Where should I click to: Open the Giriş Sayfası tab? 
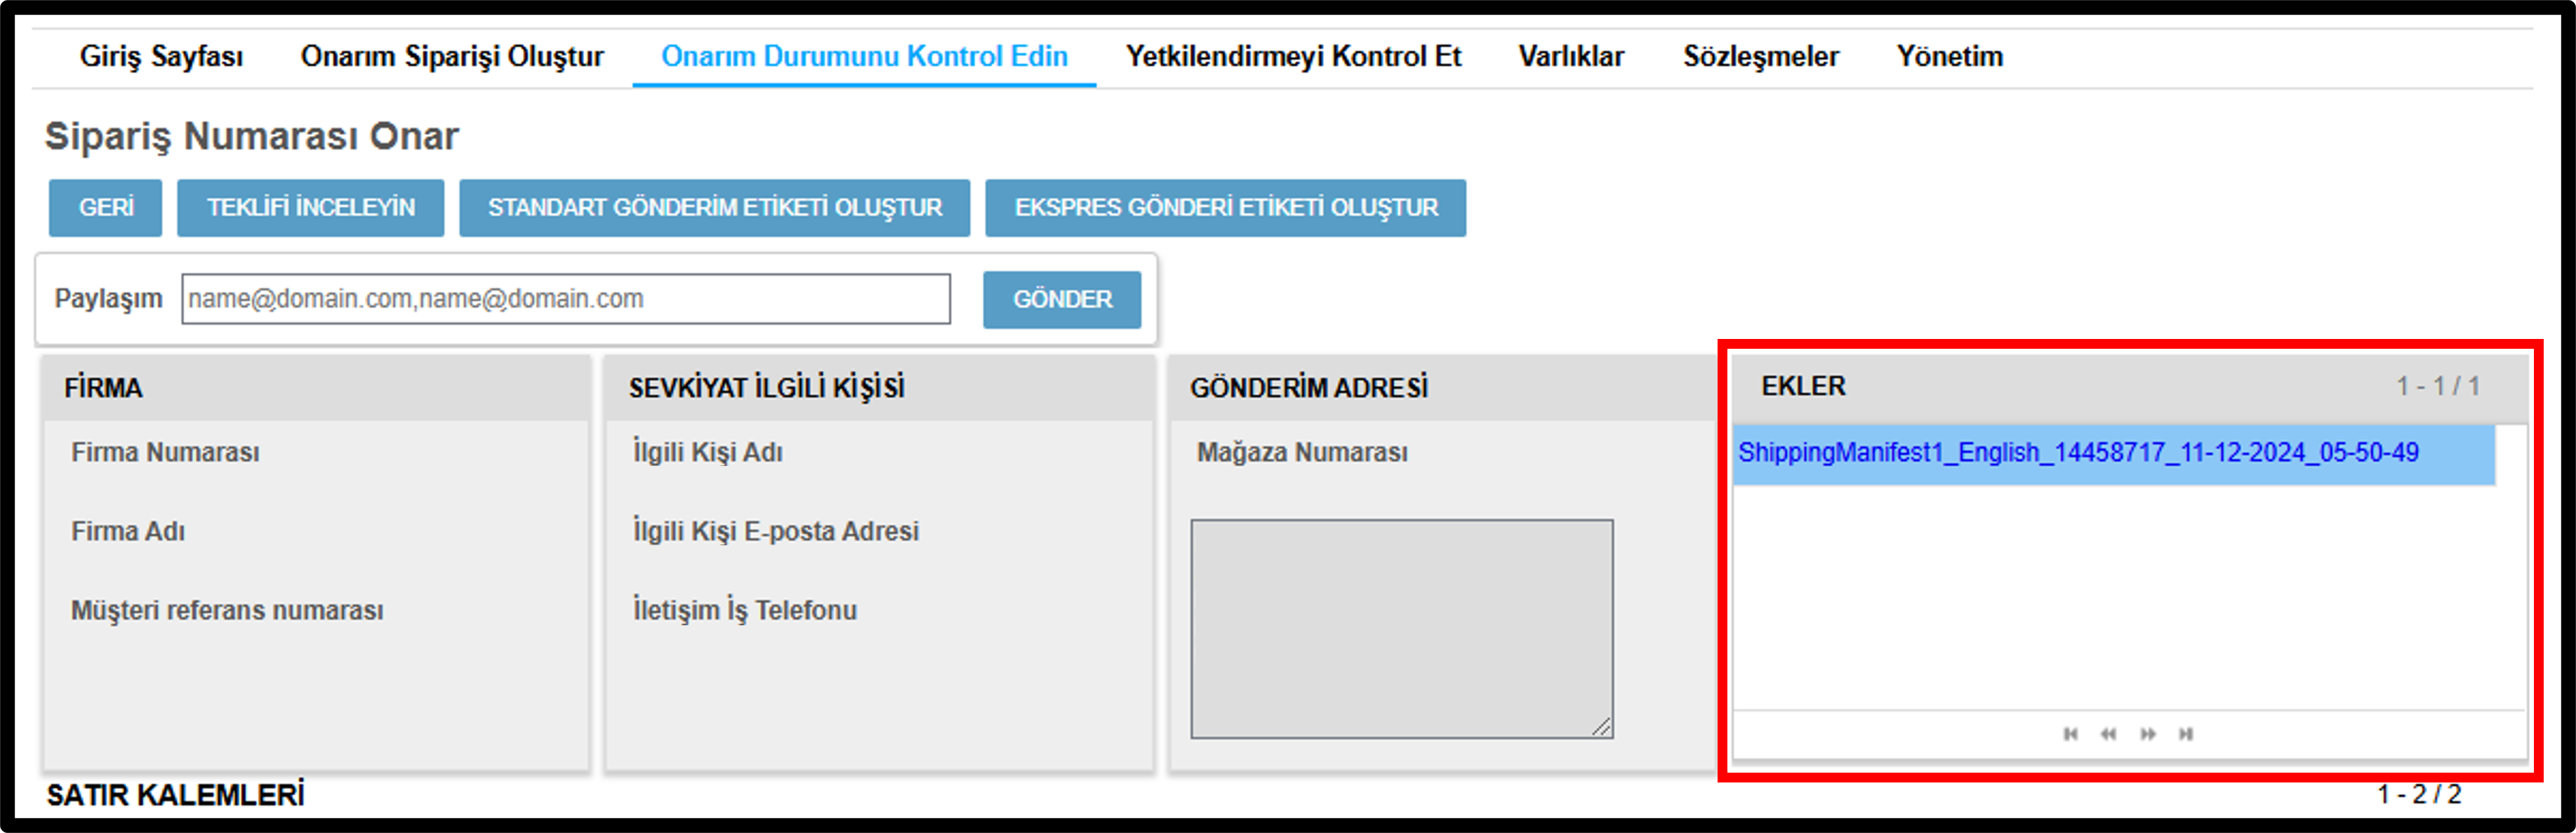pyautogui.click(x=161, y=56)
